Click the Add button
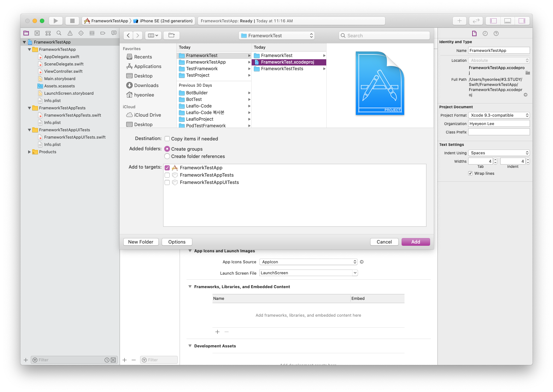 tap(415, 242)
